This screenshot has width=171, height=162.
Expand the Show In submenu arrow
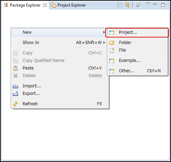coord(104,43)
